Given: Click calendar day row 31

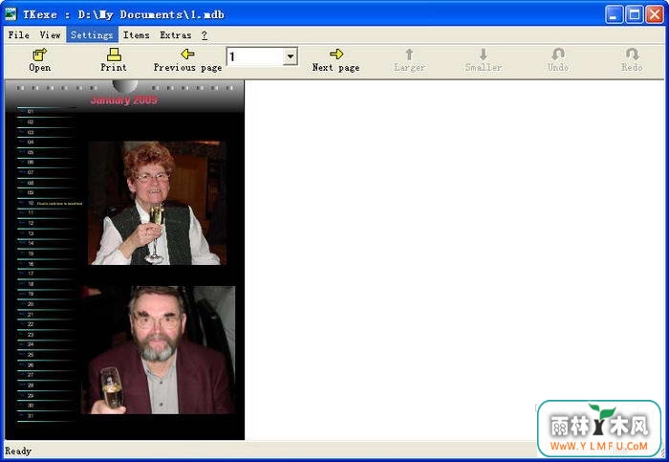Looking at the screenshot, I should 47,416.
